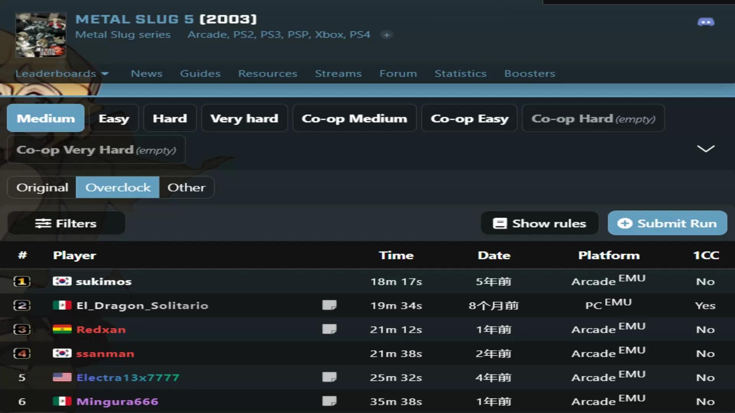
Task: Open the 18m 17s run by sukimos
Action: (396, 281)
